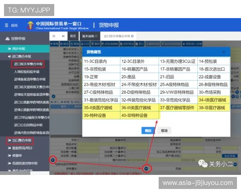Select attribute 16-转基因产品

tap(139, 69)
